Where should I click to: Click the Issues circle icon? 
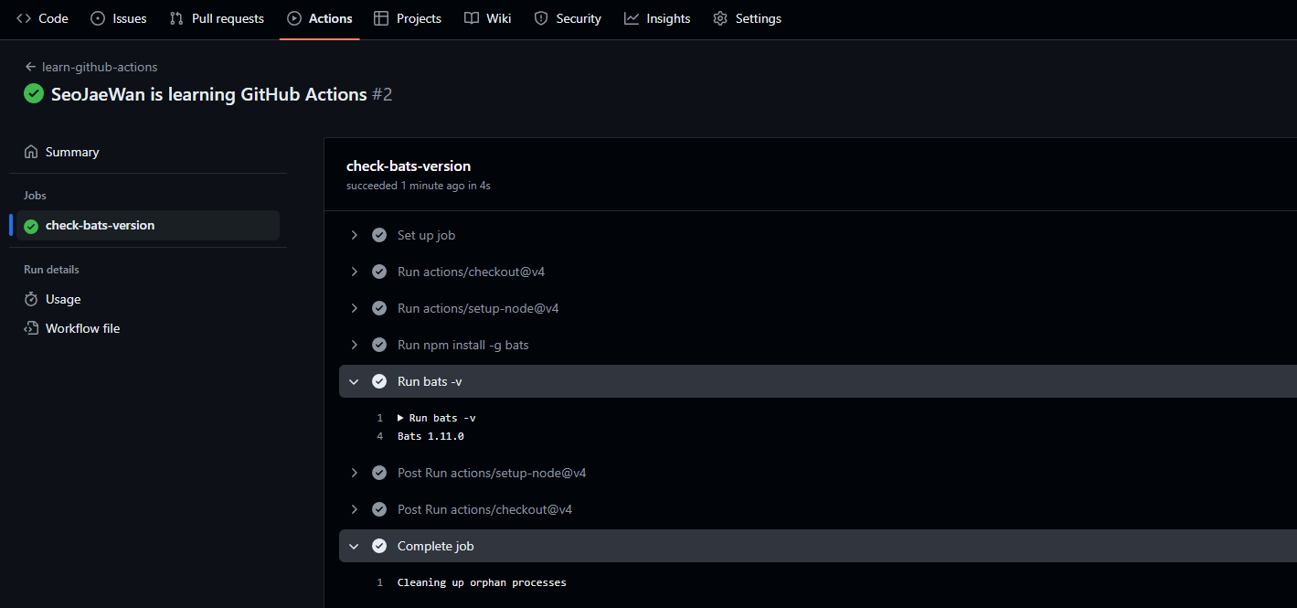pos(98,18)
